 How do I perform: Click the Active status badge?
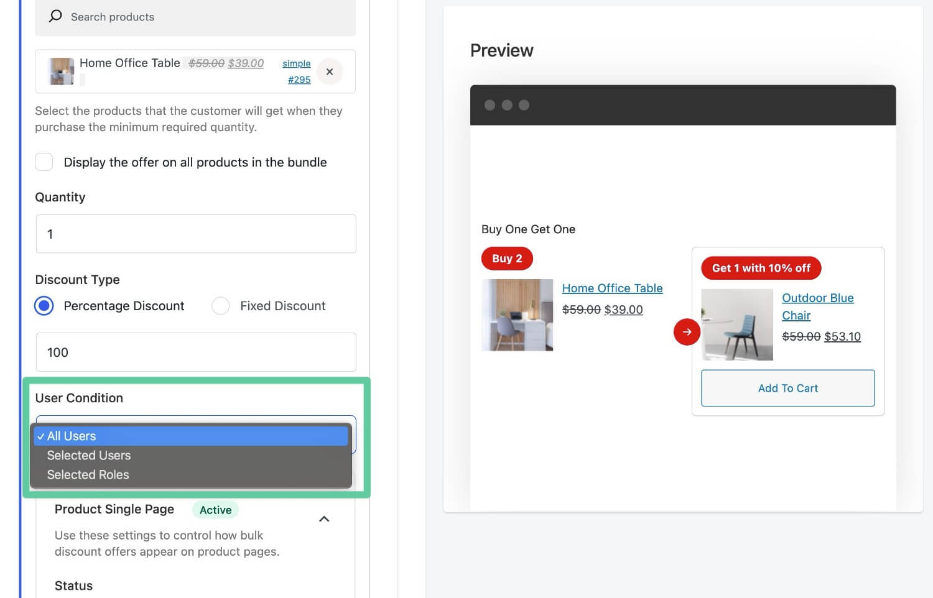point(215,510)
